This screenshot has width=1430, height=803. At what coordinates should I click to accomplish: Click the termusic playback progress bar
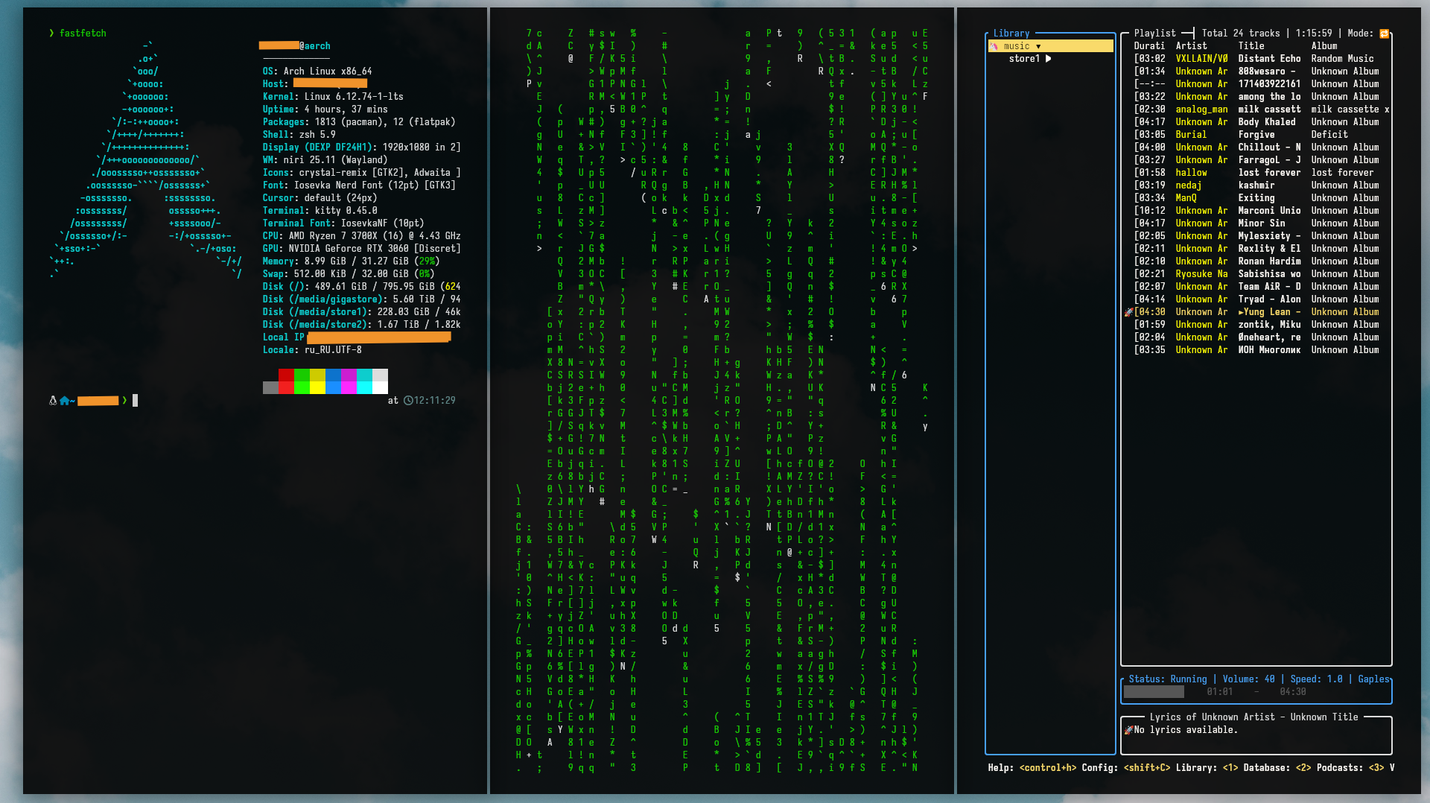[x=1256, y=692]
